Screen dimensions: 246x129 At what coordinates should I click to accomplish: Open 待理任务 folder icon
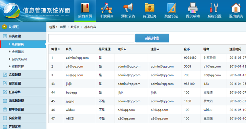150,8
